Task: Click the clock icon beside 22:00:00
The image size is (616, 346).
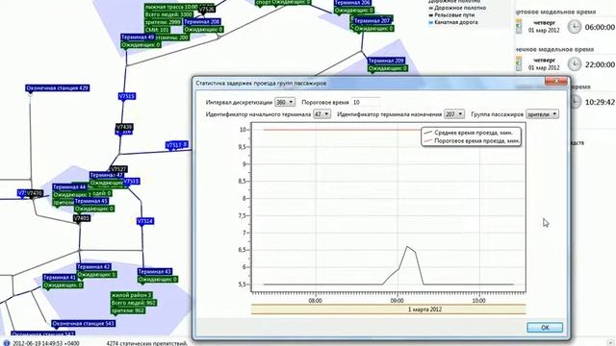Action: [x=575, y=64]
